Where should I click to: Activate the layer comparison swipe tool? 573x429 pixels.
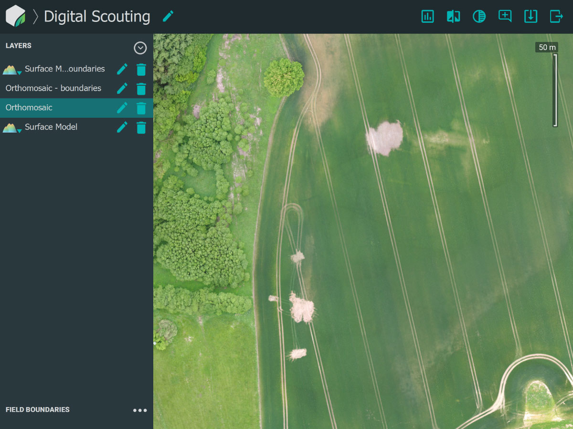pos(453,16)
